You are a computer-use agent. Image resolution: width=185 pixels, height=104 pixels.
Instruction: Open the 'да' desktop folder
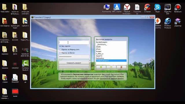pyautogui.click(x=25, y=78)
